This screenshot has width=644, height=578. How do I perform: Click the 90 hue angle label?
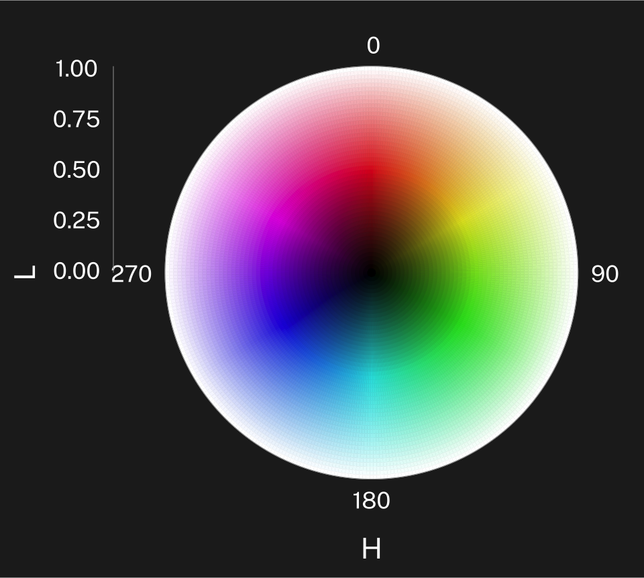[604, 274]
